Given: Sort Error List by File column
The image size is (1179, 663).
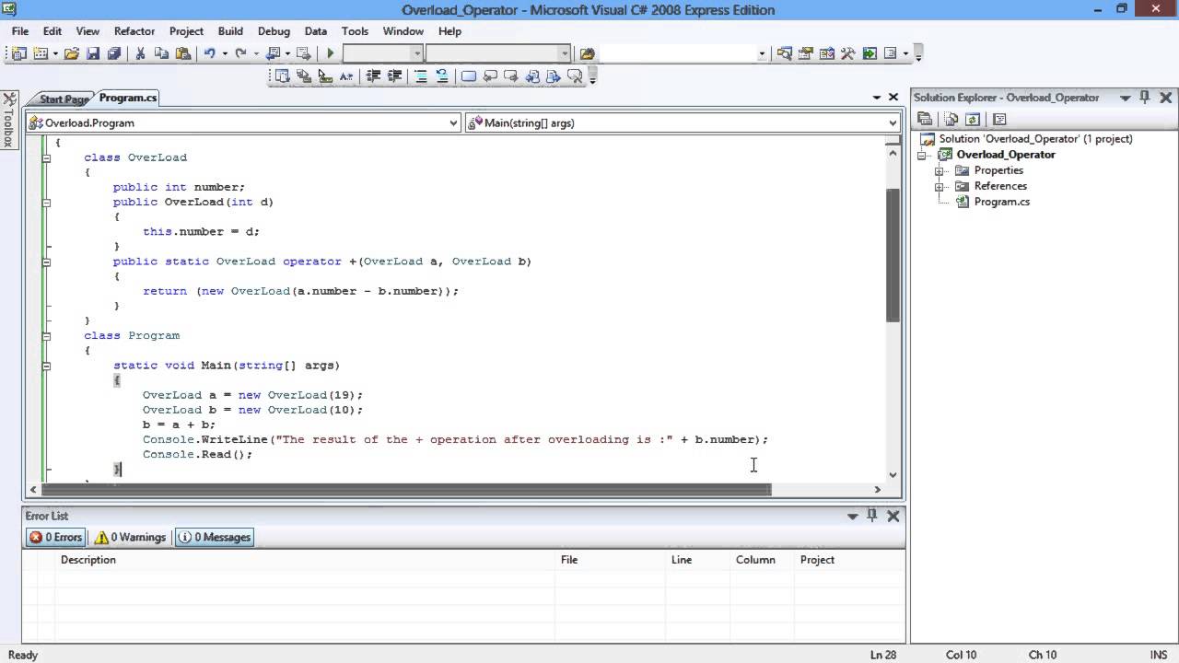Looking at the screenshot, I should click(x=610, y=559).
